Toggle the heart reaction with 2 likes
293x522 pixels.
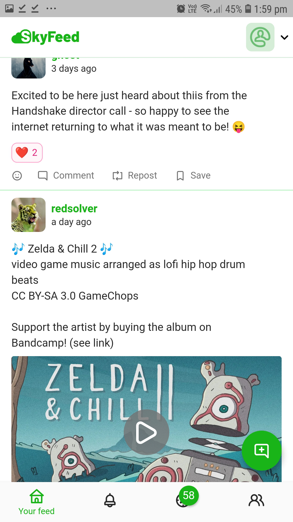(27, 153)
